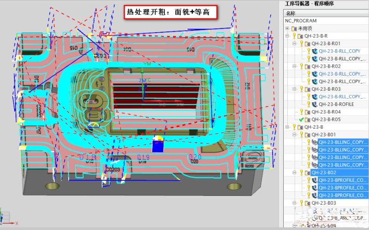
Task: Click the program group icon of QH-23-B-R
Action: [301, 36]
